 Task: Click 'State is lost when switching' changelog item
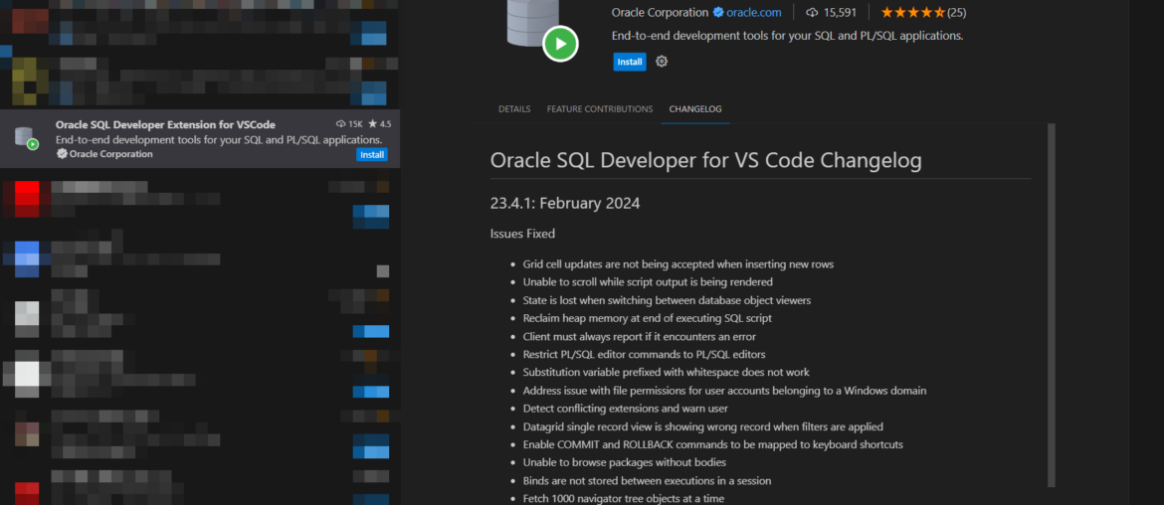(x=666, y=300)
